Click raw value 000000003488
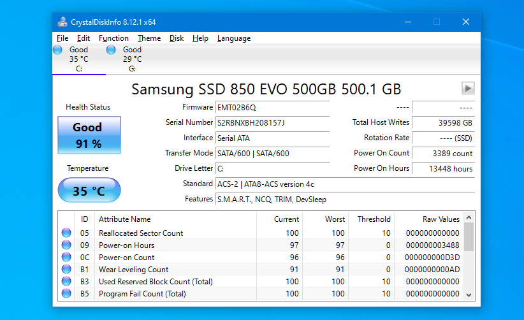This screenshot has height=320, width=524. click(432, 245)
